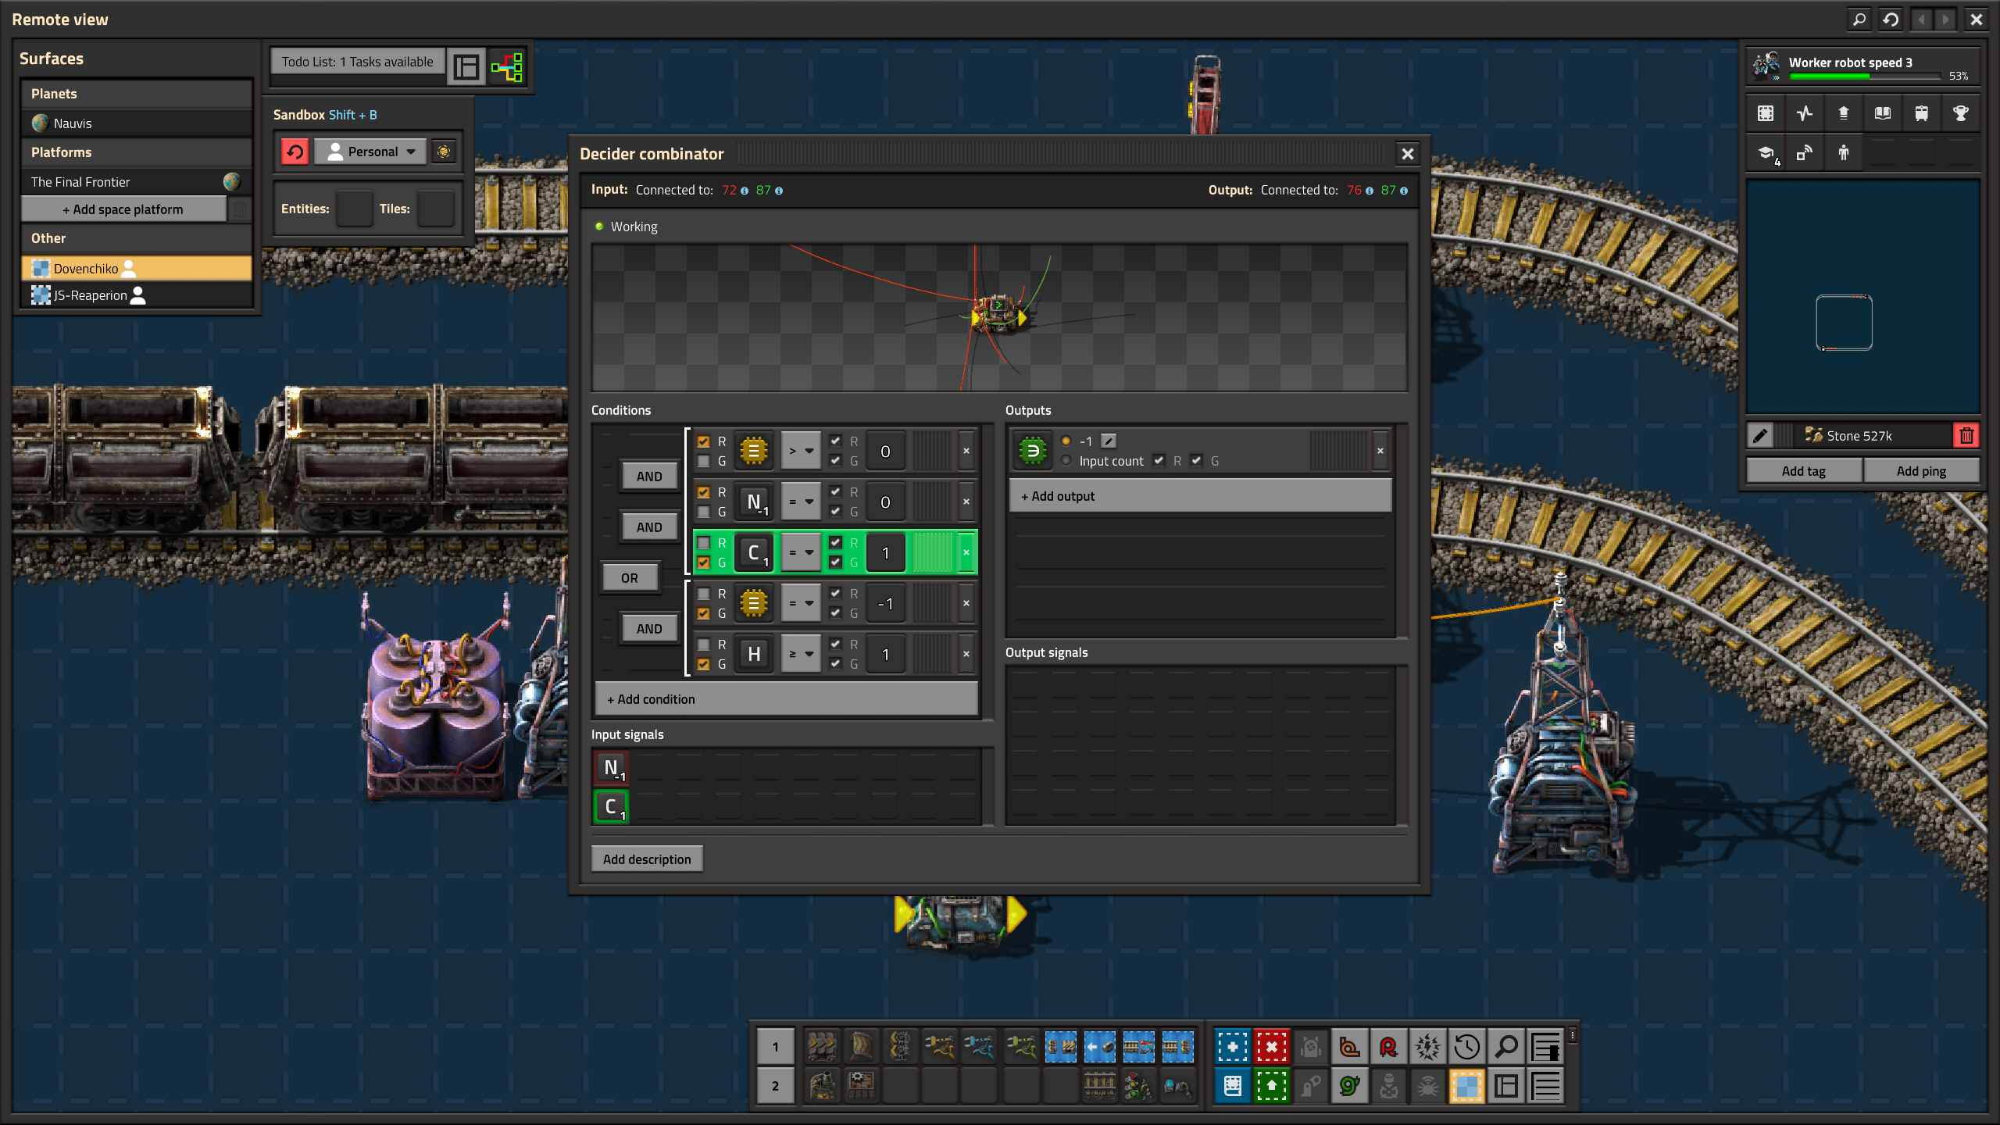Click Add description button
This screenshot has width=2000, height=1125.
(x=647, y=859)
